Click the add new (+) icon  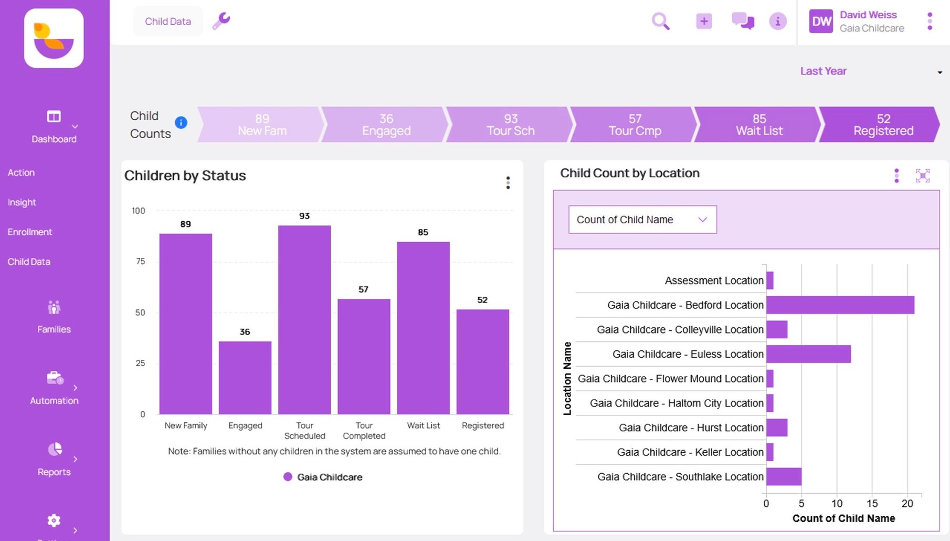(703, 21)
